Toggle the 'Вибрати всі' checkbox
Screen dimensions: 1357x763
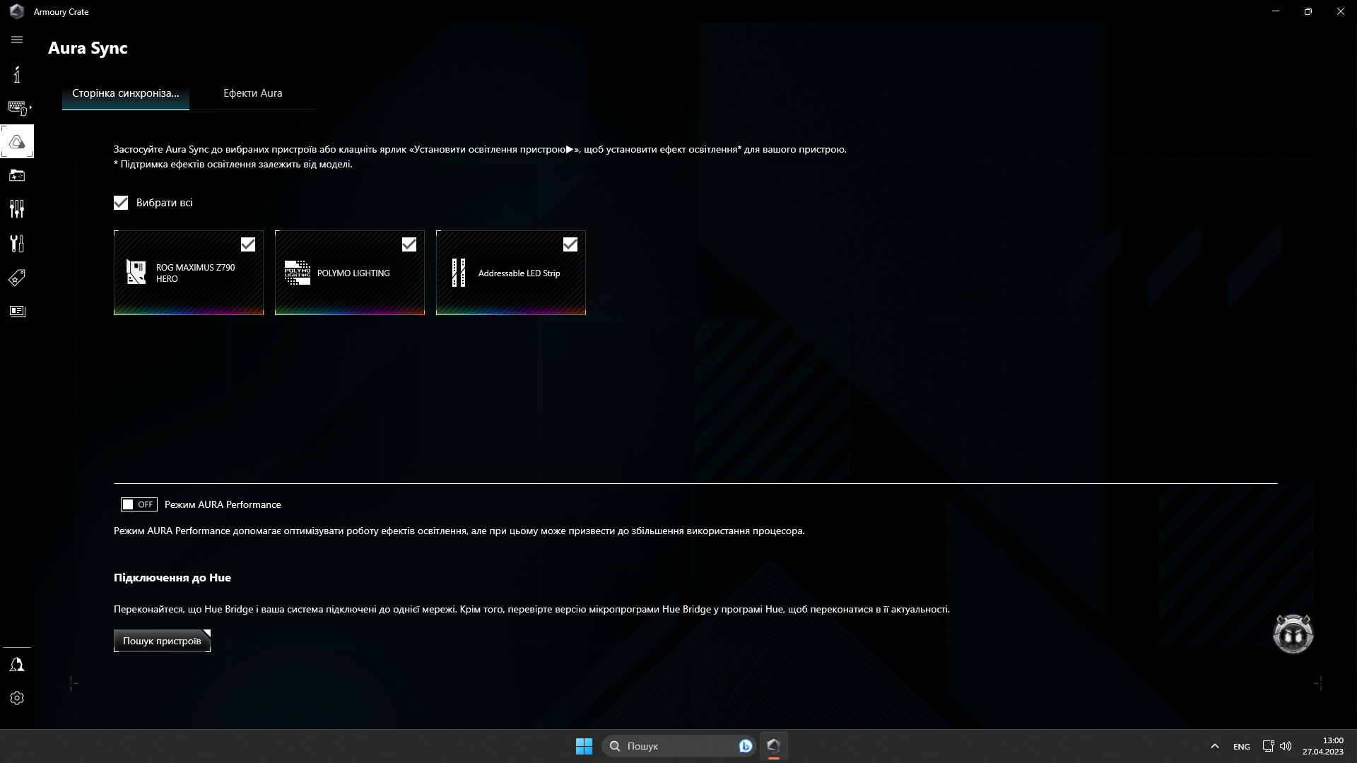(x=121, y=203)
